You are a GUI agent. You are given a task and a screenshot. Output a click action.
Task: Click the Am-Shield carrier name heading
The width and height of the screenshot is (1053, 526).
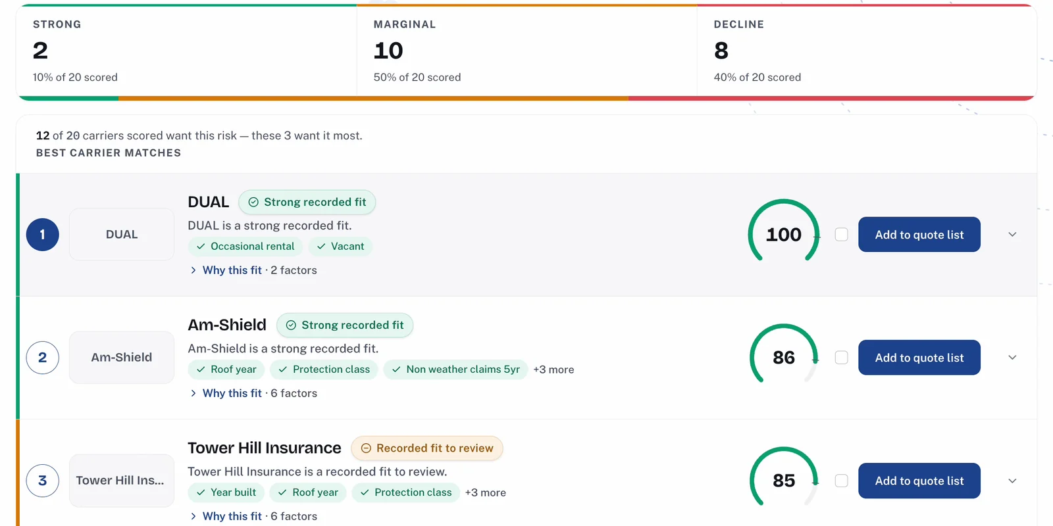[227, 325]
